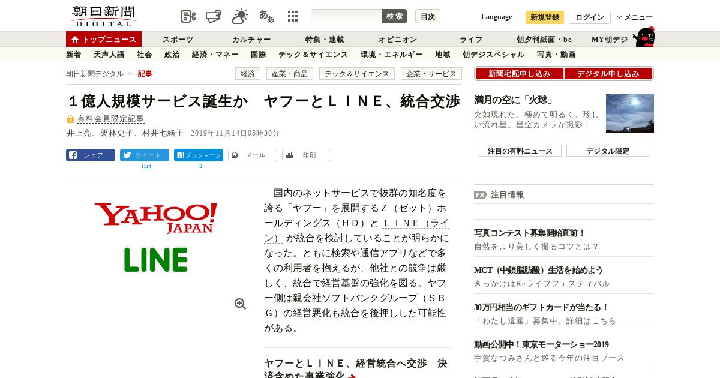
Task: Click the 経済 category tag
Action: coord(248,74)
